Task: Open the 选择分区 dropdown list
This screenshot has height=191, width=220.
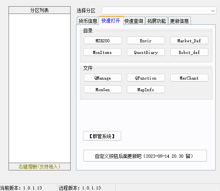Action: (159, 10)
